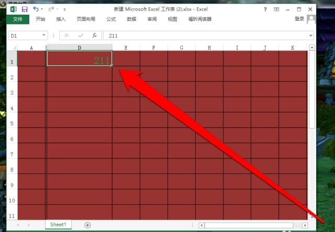Open Insert Function fx dialog

click(94, 36)
